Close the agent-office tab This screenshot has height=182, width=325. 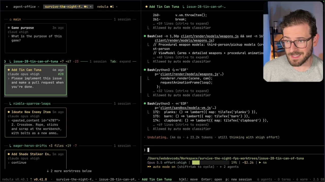(x=39, y=7)
